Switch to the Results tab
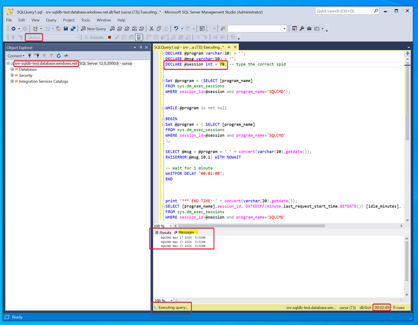 (x=163, y=233)
